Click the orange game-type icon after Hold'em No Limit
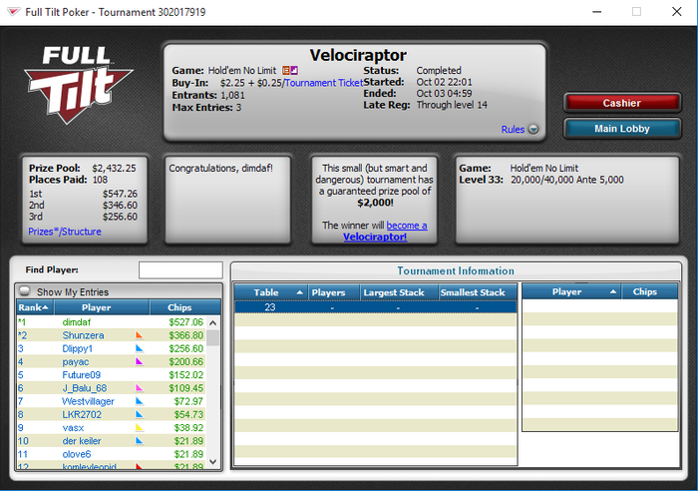 click(x=286, y=71)
